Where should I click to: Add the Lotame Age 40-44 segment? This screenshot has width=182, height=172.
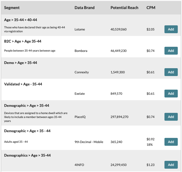(171, 29)
